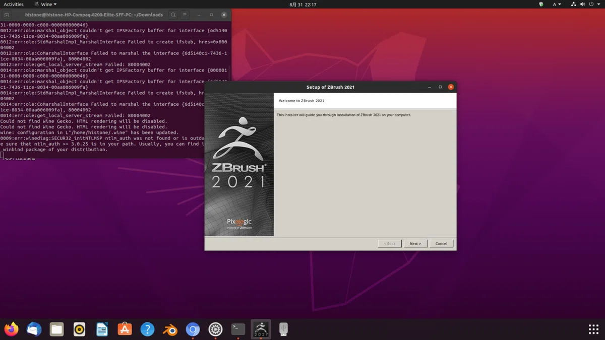Open the gear-shaped app in dock

tap(215, 329)
